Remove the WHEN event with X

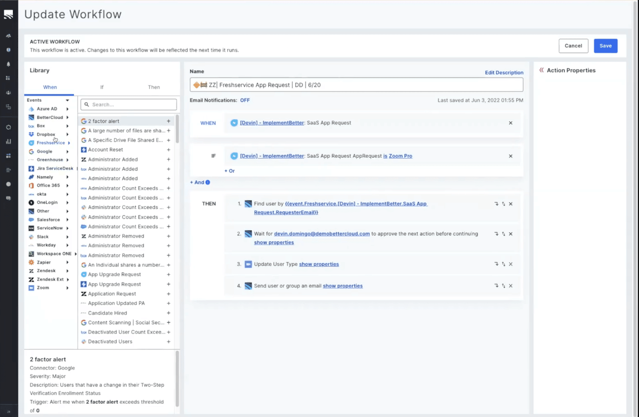(510, 123)
